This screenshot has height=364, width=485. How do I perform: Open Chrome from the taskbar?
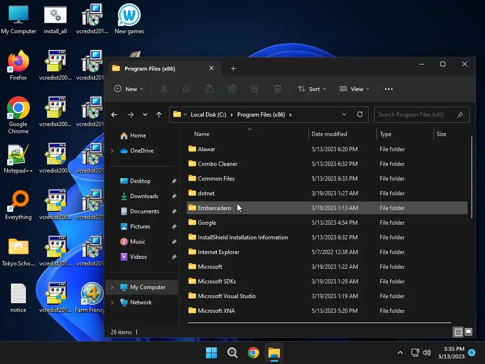pos(253,353)
